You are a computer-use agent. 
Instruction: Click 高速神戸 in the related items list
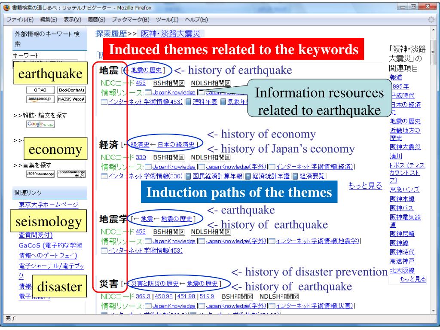(402, 261)
